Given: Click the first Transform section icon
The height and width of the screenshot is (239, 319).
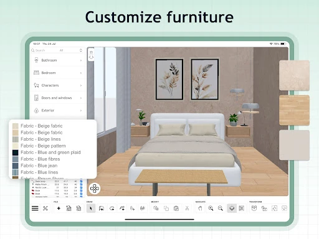Looking at the screenshot, I should click(x=254, y=209).
